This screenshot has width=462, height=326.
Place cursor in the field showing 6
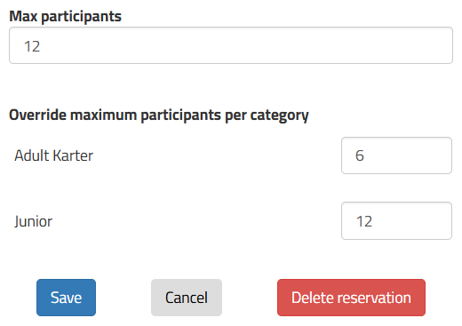coord(396,155)
